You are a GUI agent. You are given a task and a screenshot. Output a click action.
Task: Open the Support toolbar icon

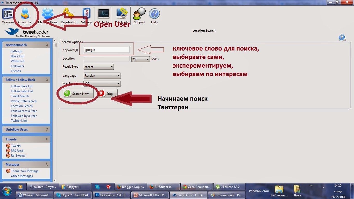[x=139, y=16]
